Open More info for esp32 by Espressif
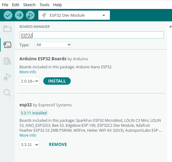The height and width of the screenshot is (162, 172). tap(28, 135)
